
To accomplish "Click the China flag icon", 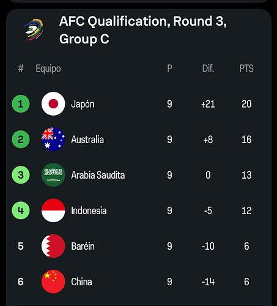I will pos(53,282).
